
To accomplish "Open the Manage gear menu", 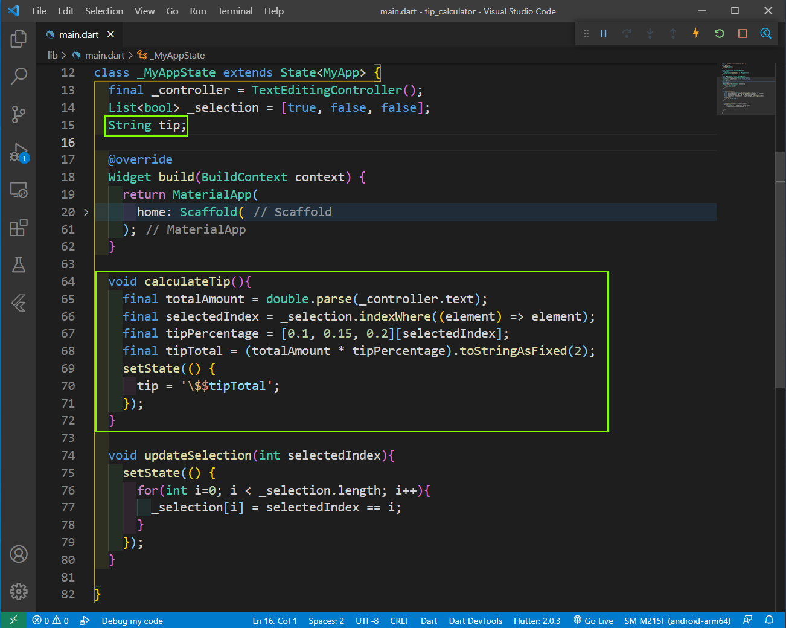I will [x=19, y=591].
